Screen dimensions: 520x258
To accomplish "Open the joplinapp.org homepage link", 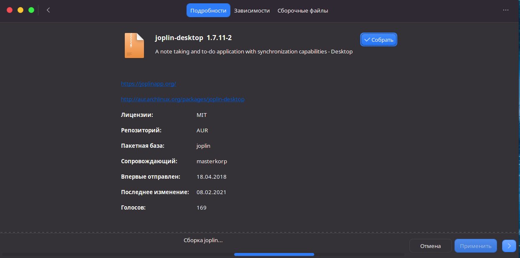I will (x=149, y=83).
